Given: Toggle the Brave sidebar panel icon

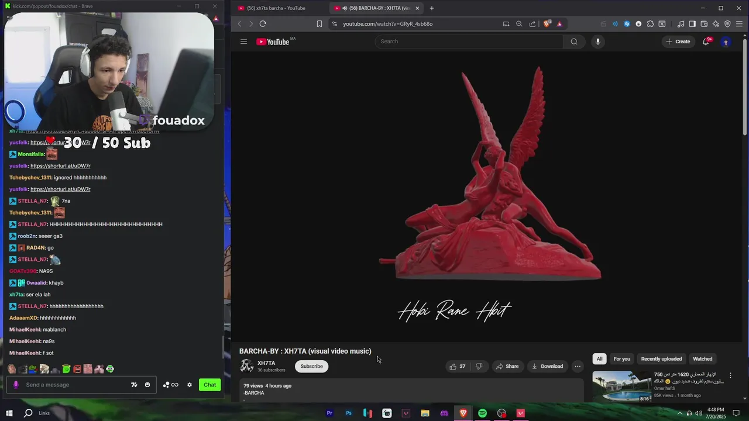Looking at the screenshot, I should click(x=692, y=24).
